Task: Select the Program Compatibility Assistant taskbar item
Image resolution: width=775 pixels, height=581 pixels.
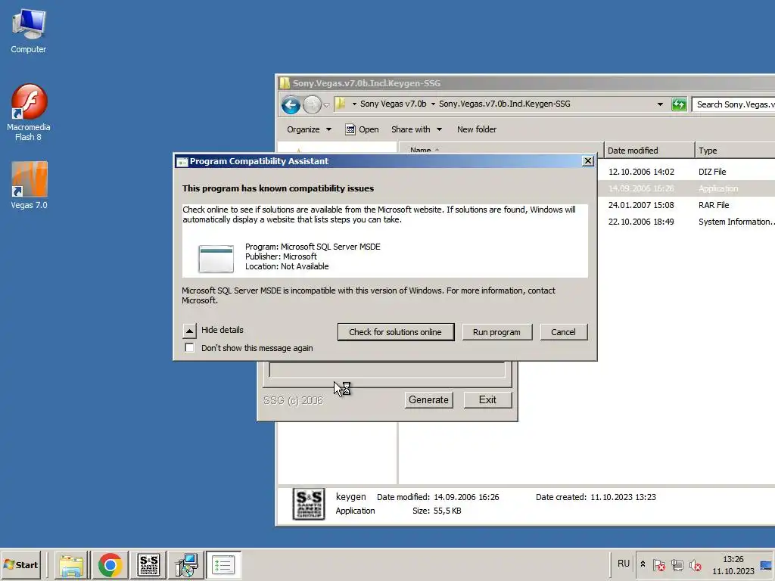Action: (223, 564)
